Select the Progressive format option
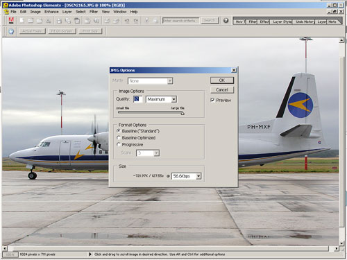347x260 pixels. 119,144
